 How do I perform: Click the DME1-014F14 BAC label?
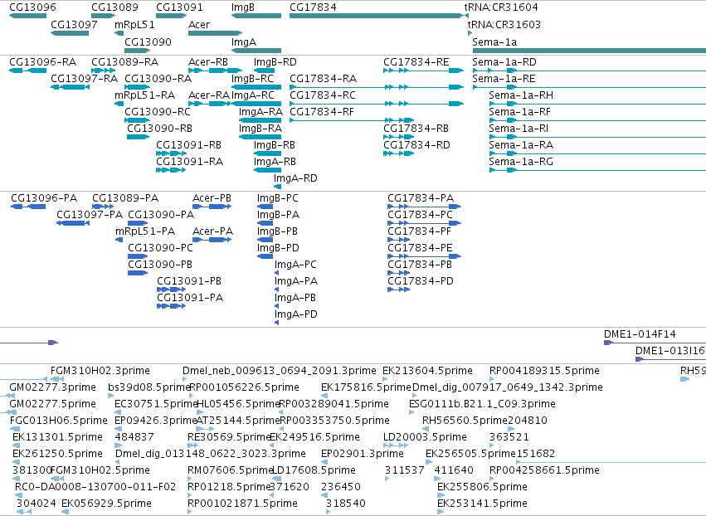(640, 333)
